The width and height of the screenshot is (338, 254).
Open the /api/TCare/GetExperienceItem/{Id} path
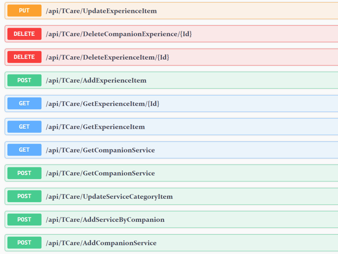103,104
